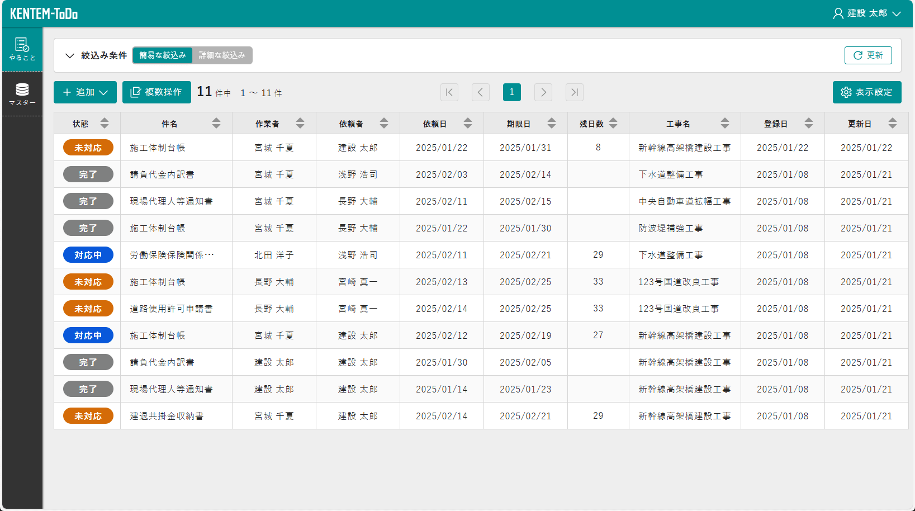Select 労働保険保険関係… item name
Image resolution: width=915 pixels, height=511 pixels.
[172, 255]
